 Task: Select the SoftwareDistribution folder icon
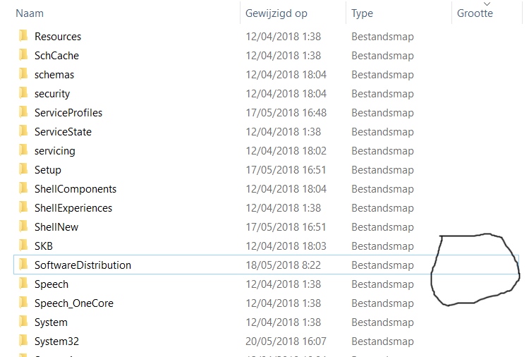click(x=23, y=265)
